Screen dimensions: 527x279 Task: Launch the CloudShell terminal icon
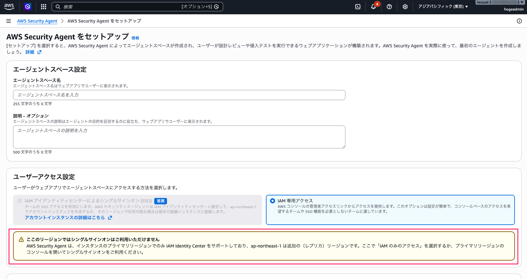click(358, 7)
